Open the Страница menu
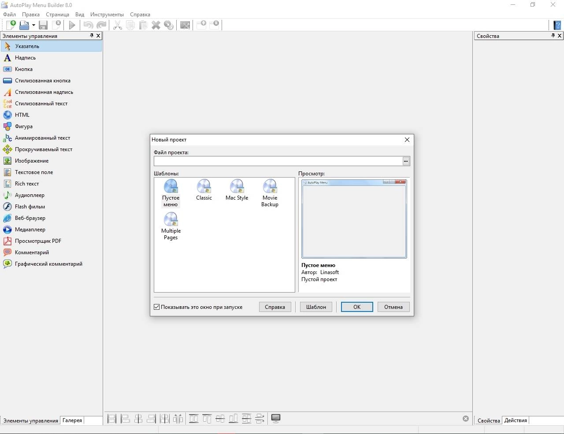564x434 pixels. [x=57, y=15]
